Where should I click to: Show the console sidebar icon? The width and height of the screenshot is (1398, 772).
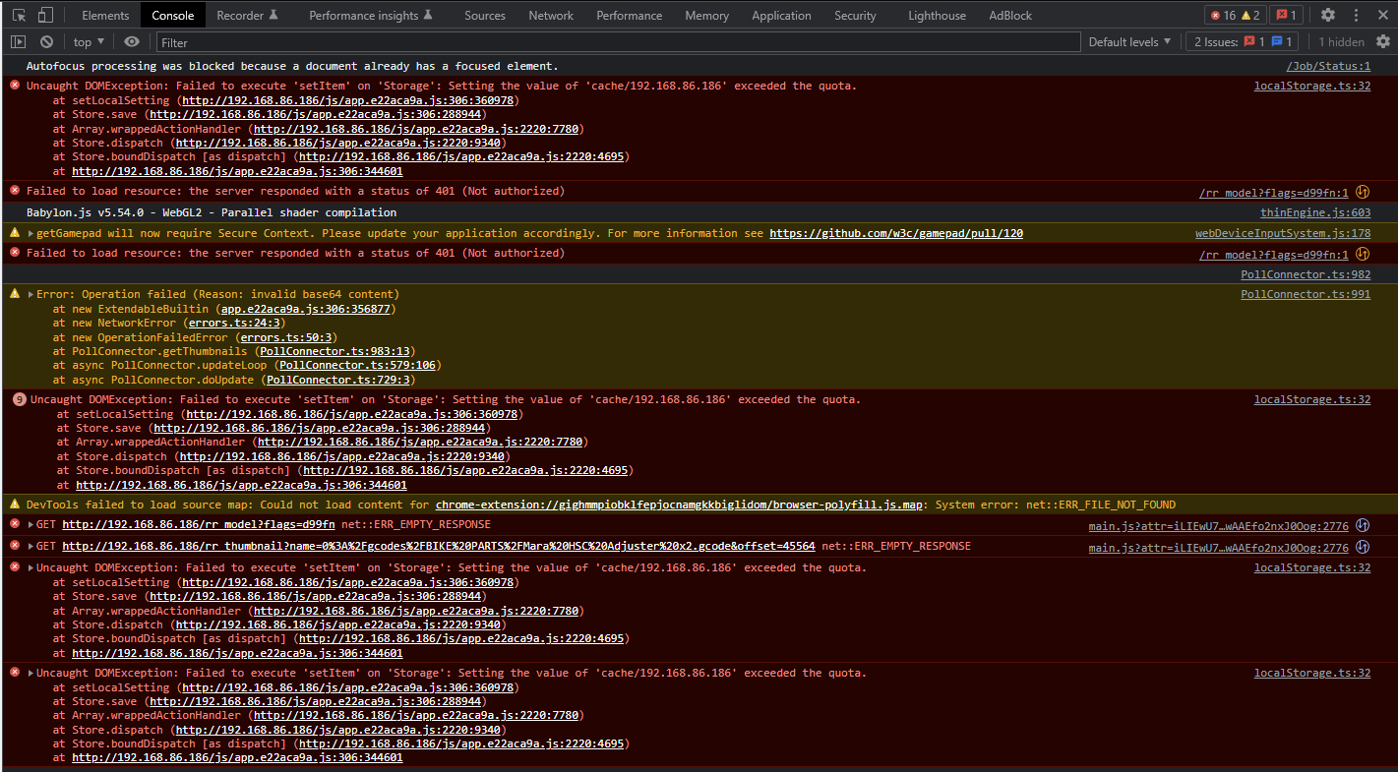point(18,41)
